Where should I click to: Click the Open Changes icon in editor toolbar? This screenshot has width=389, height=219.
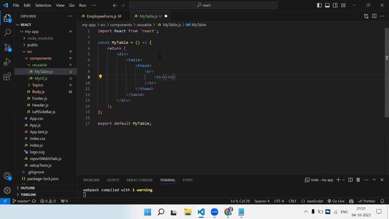(x=366, y=16)
